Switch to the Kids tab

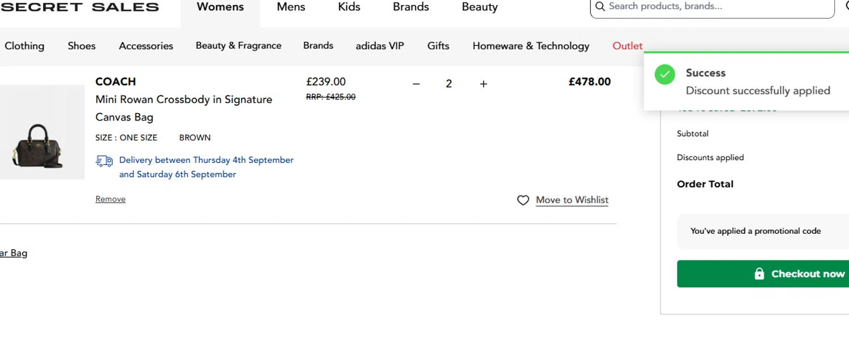(x=349, y=7)
